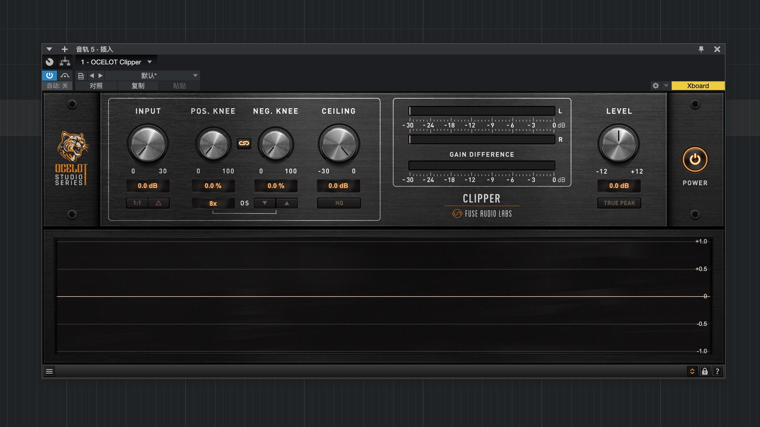Screen dimensions: 760x427
Task: Click the yellow Xboard field
Action: click(x=698, y=86)
